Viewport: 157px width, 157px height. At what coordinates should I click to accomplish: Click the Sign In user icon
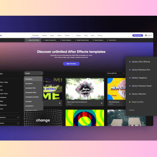(146, 35)
